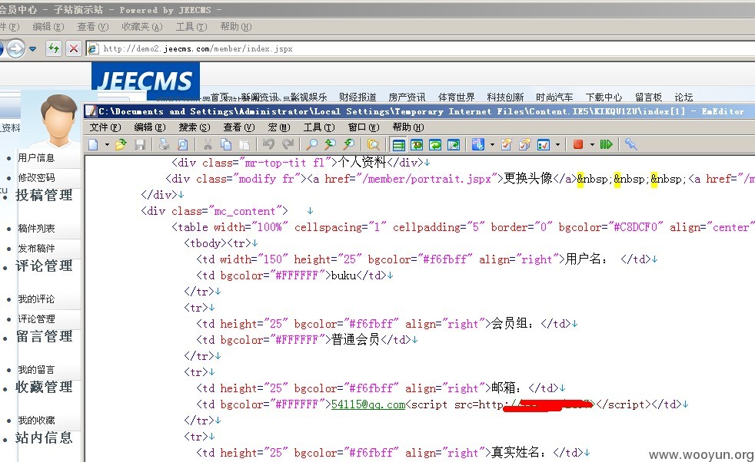This screenshot has height=462, width=755.
Task: Click the configuration selector icon
Action: 478,145
